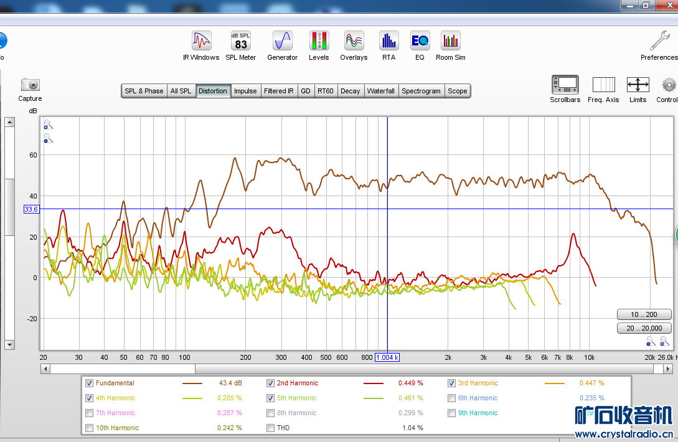678x442 pixels.
Task: Switch to the Waterfall tab
Action: 380,91
